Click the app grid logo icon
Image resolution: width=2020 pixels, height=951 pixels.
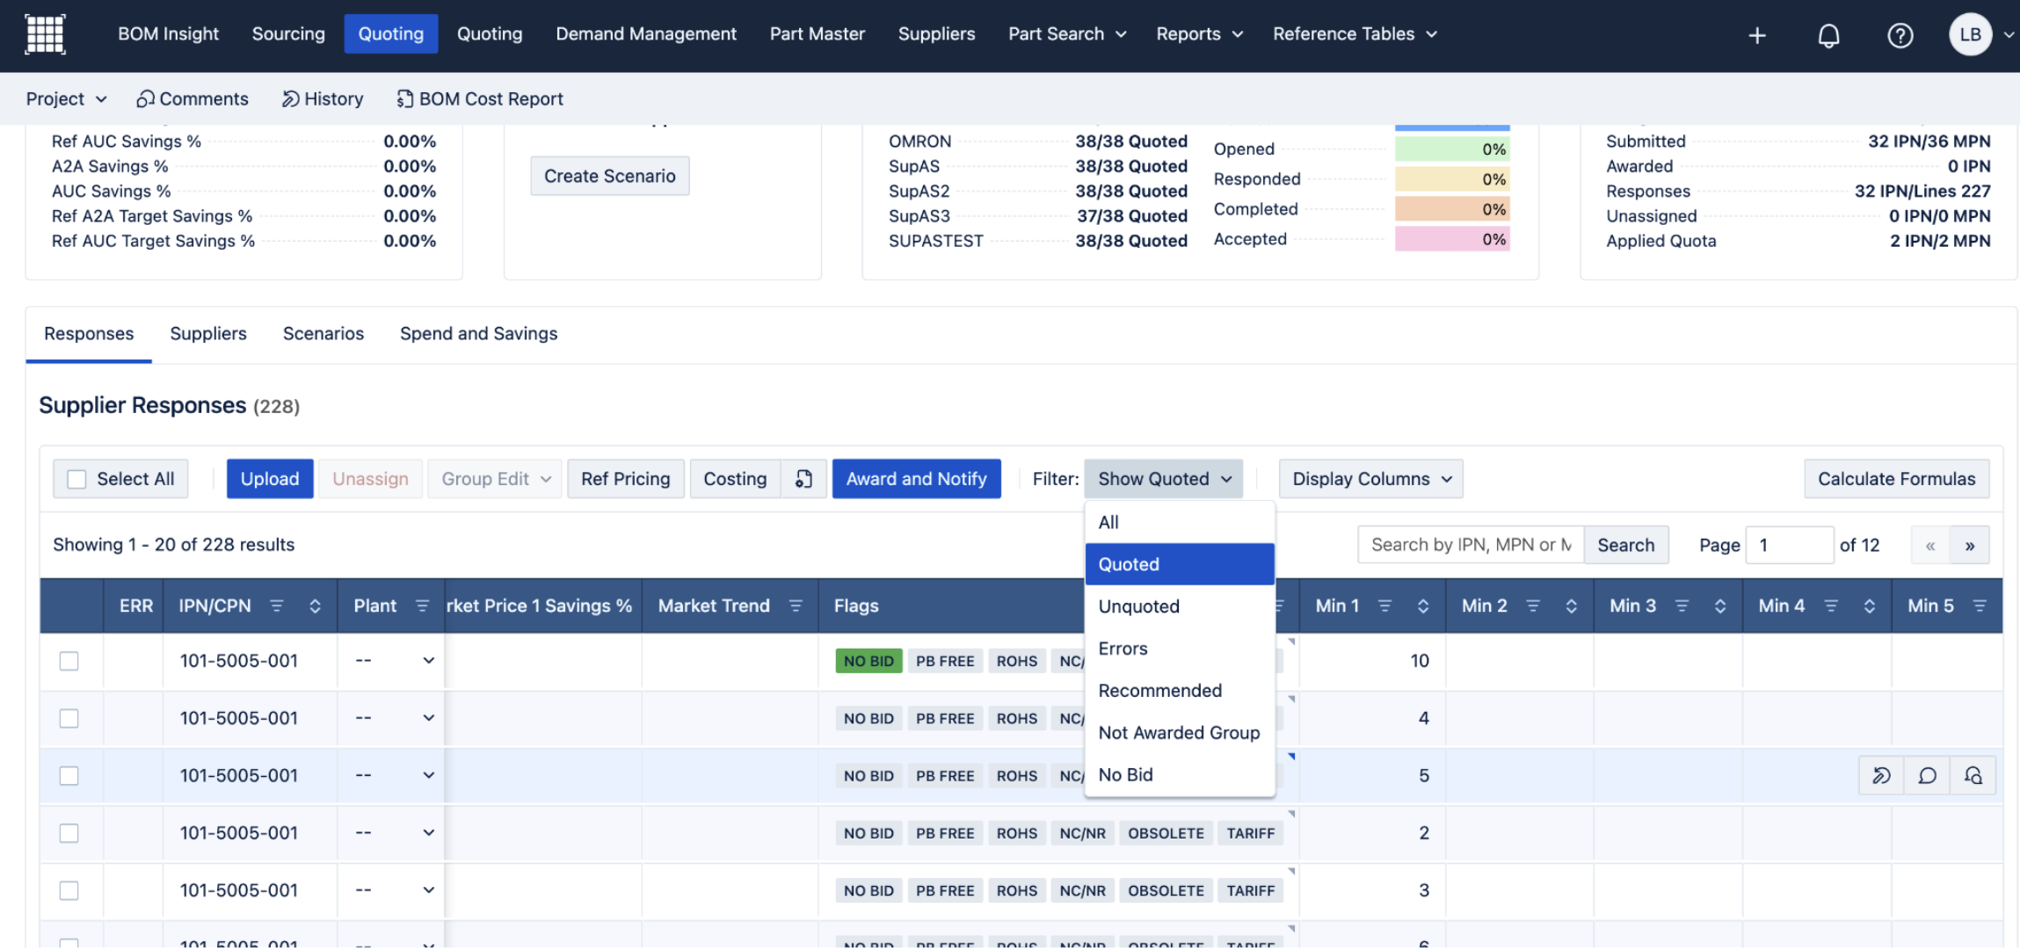pos(45,34)
